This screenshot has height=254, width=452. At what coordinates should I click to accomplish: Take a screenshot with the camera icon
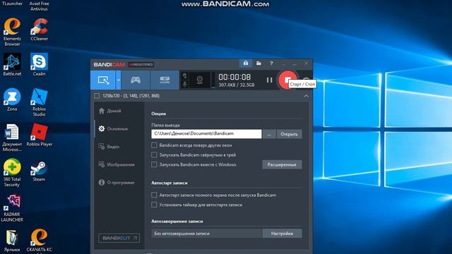(306, 78)
